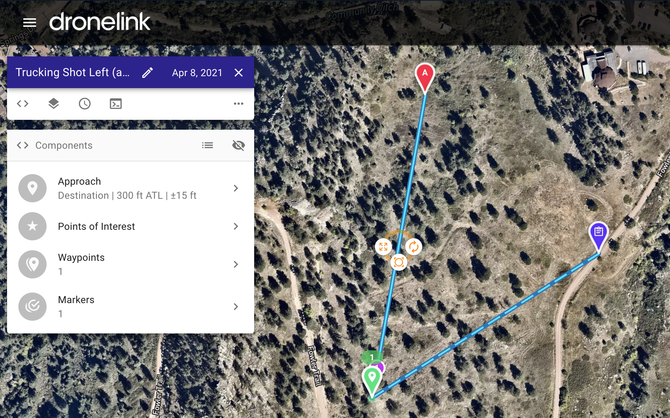The image size is (670, 418).
Task: Click the Apr 8, 2021 date
Action: pyautogui.click(x=197, y=73)
